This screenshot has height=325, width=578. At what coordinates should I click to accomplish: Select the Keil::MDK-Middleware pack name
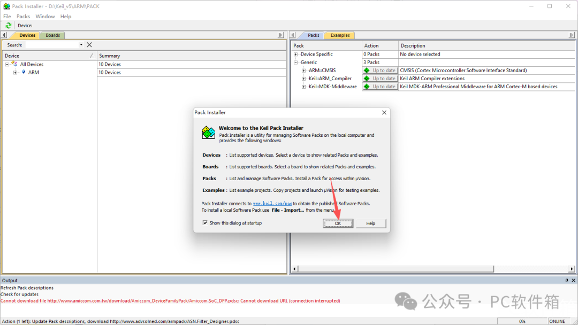click(x=332, y=87)
